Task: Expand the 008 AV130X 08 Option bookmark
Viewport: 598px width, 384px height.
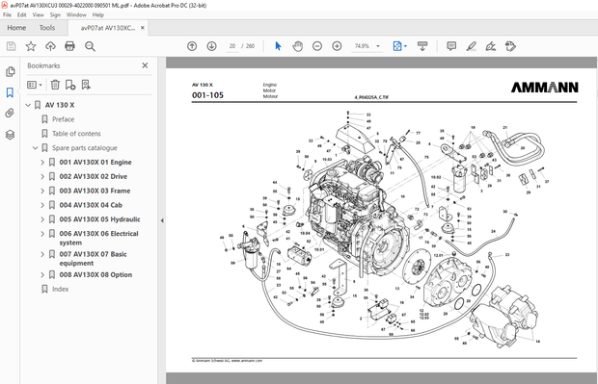Action: pyautogui.click(x=42, y=275)
